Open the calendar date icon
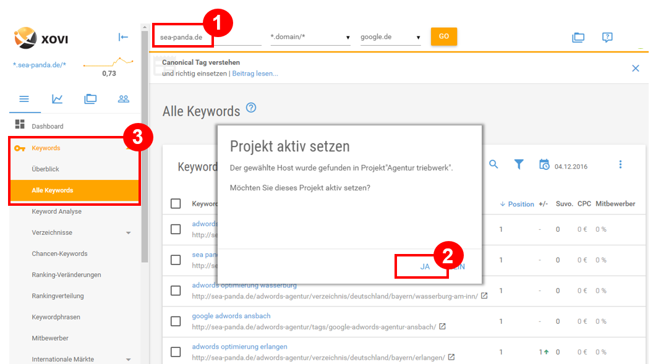 544,165
